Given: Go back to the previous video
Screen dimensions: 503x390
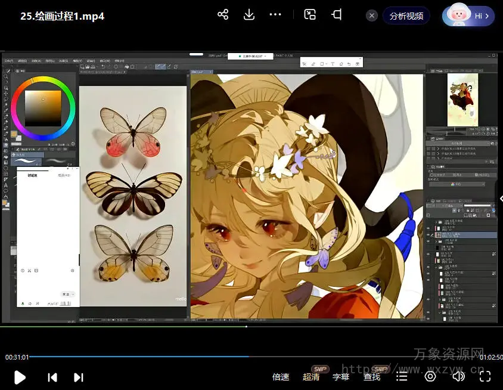Looking at the screenshot, I should click(x=52, y=377).
